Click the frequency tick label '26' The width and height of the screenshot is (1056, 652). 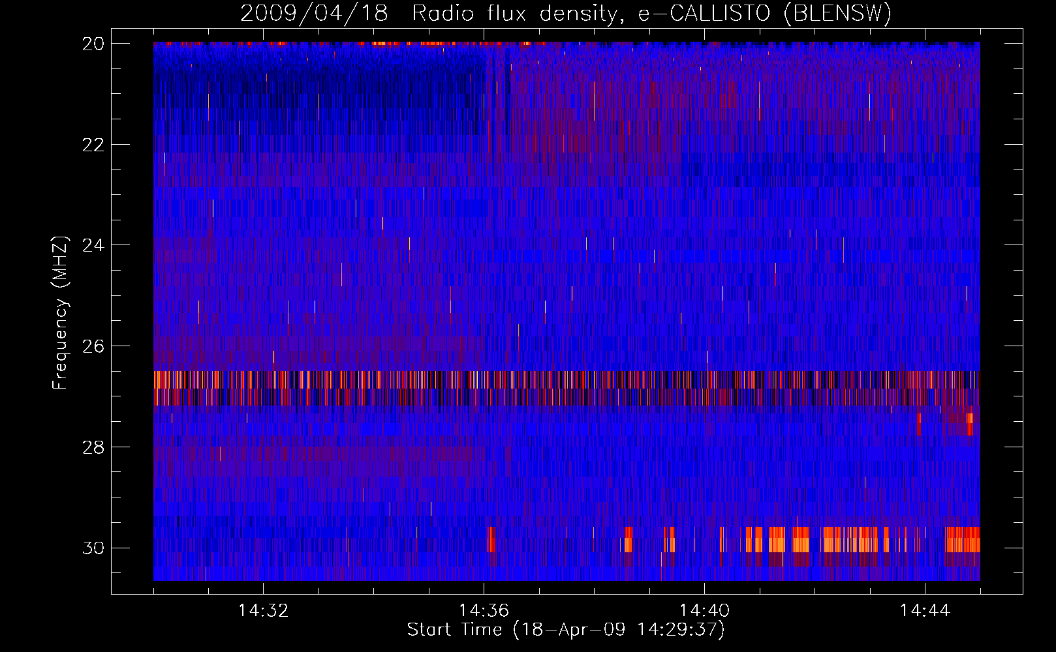[93, 346]
